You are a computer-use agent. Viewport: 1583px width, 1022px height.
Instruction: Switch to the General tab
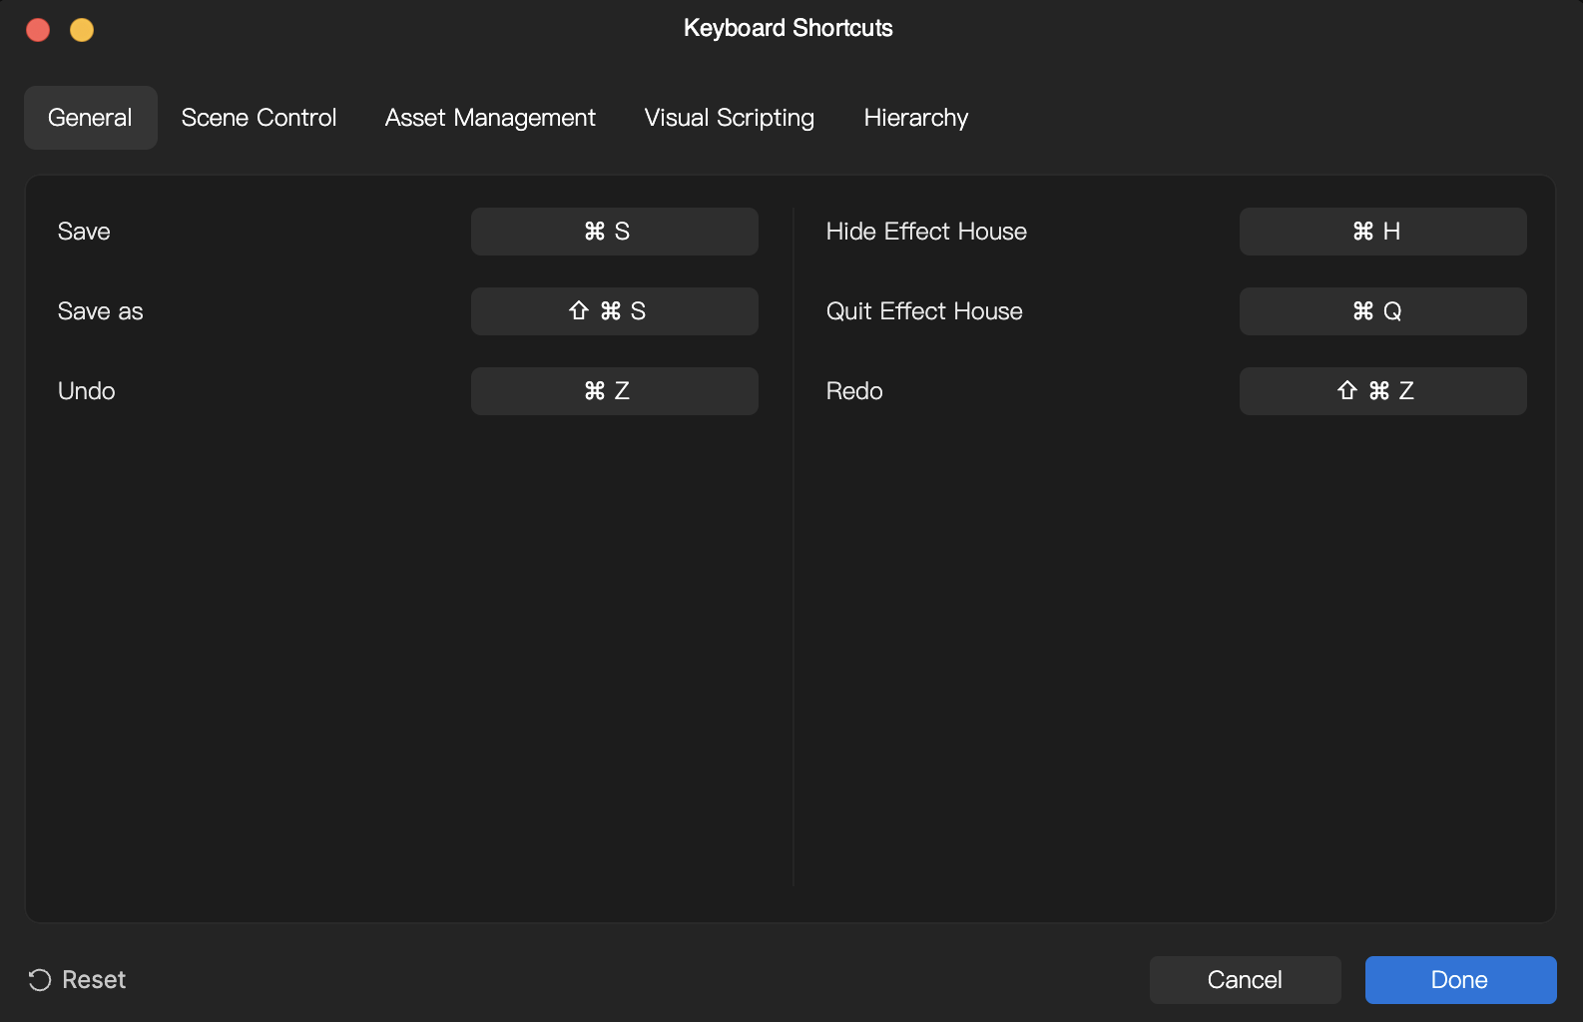[90, 118]
